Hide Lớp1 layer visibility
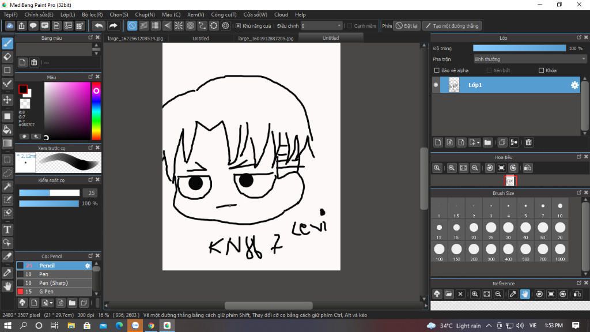The height and width of the screenshot is (332, 590). (x=436, y=85)
